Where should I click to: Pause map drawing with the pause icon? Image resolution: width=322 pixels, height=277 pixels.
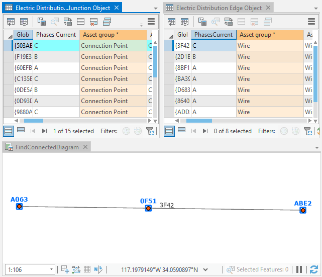pos(299,269)
